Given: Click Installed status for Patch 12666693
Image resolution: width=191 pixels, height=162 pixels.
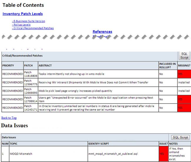Looking at the screenshot, I should (184, 91).
